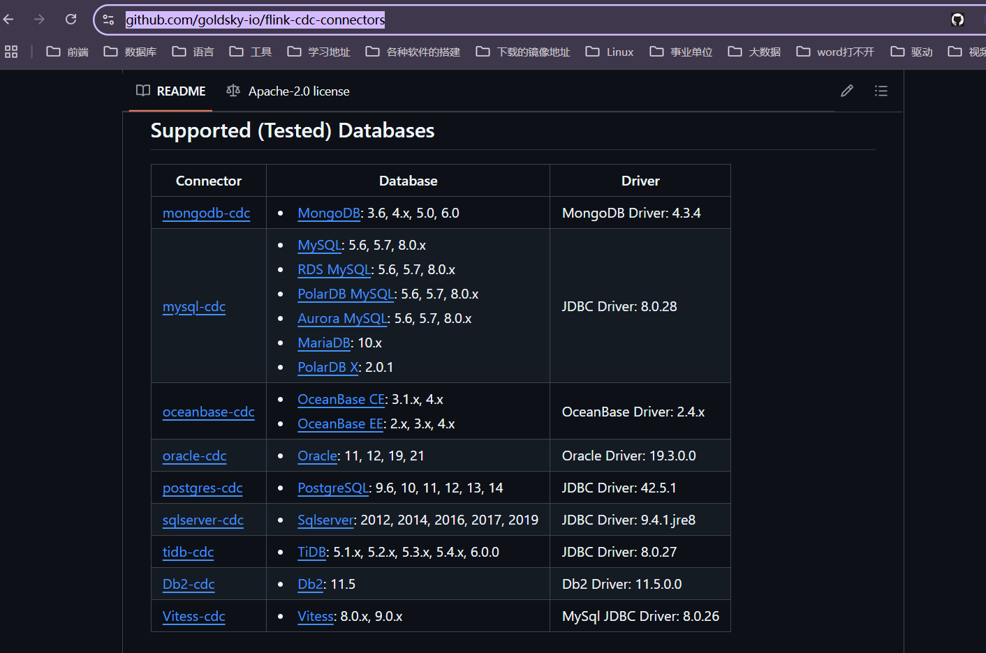Select the Apache-2.0 license tab
Screen dimensions: 986x653
(299, 91)
